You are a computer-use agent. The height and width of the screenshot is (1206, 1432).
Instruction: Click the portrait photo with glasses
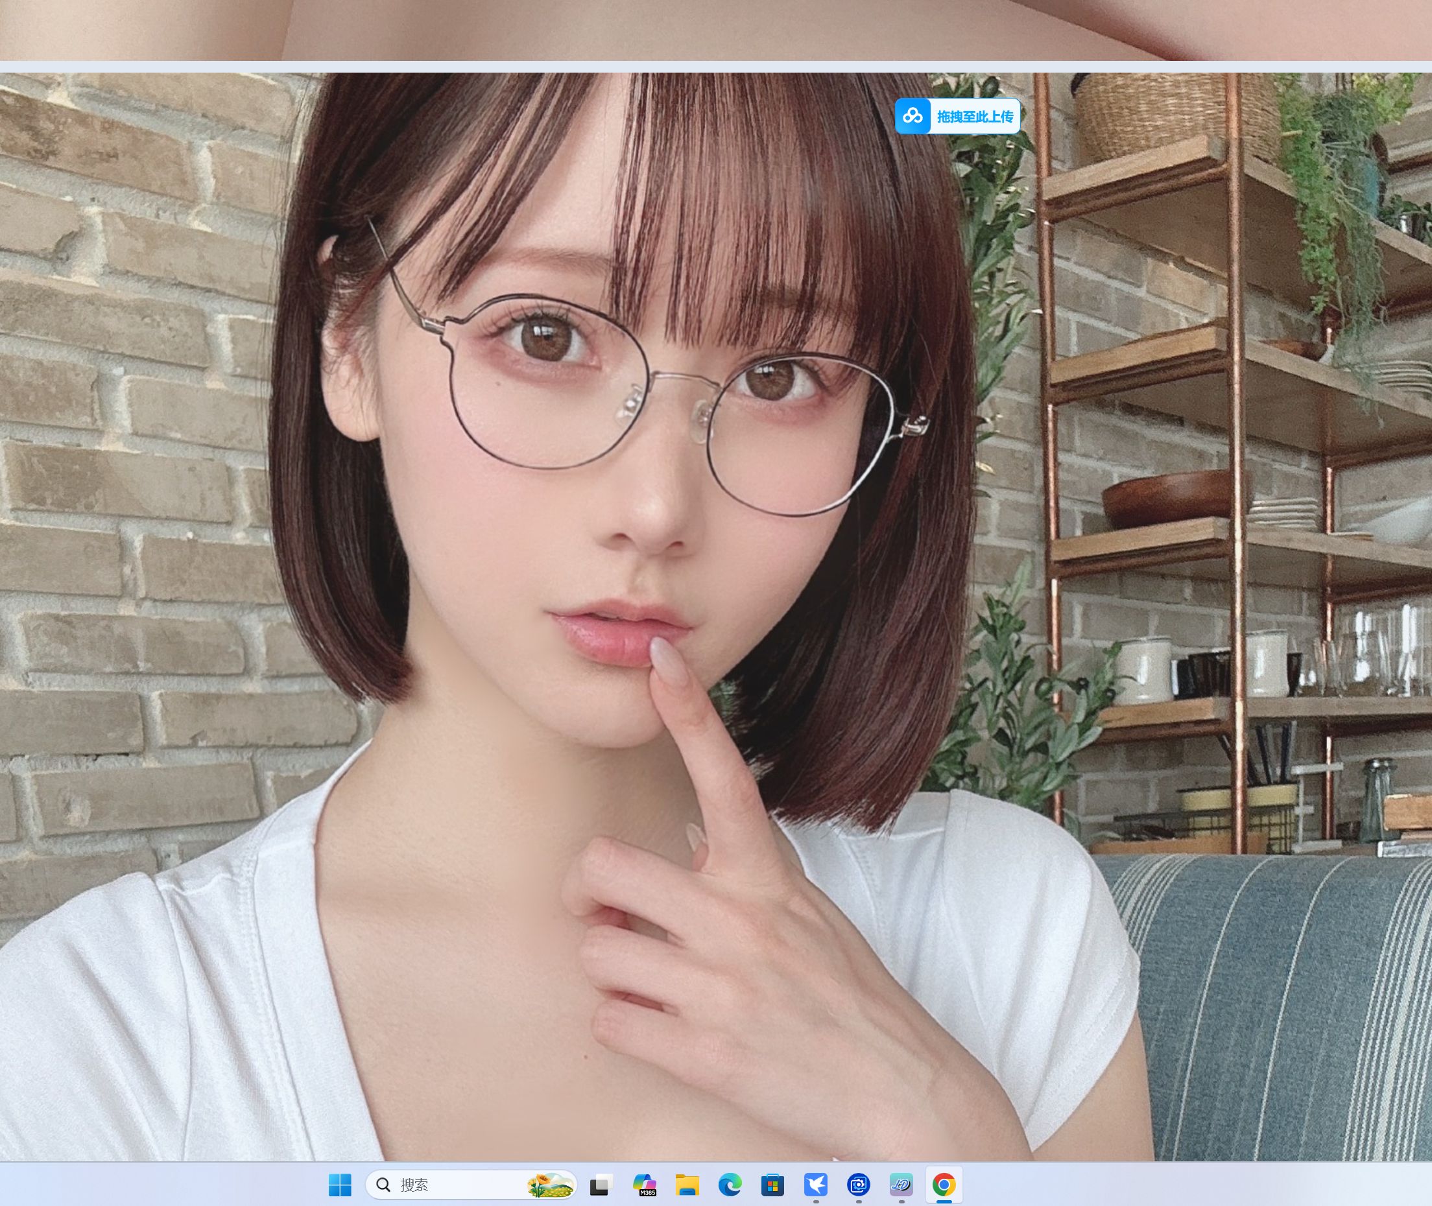click(x=716, y=617)
